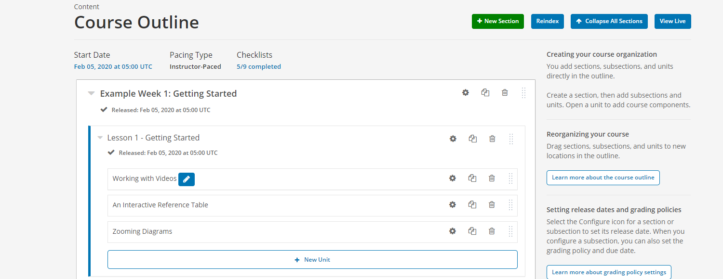Add a New Unit to Lesson 1

[312, 259]
